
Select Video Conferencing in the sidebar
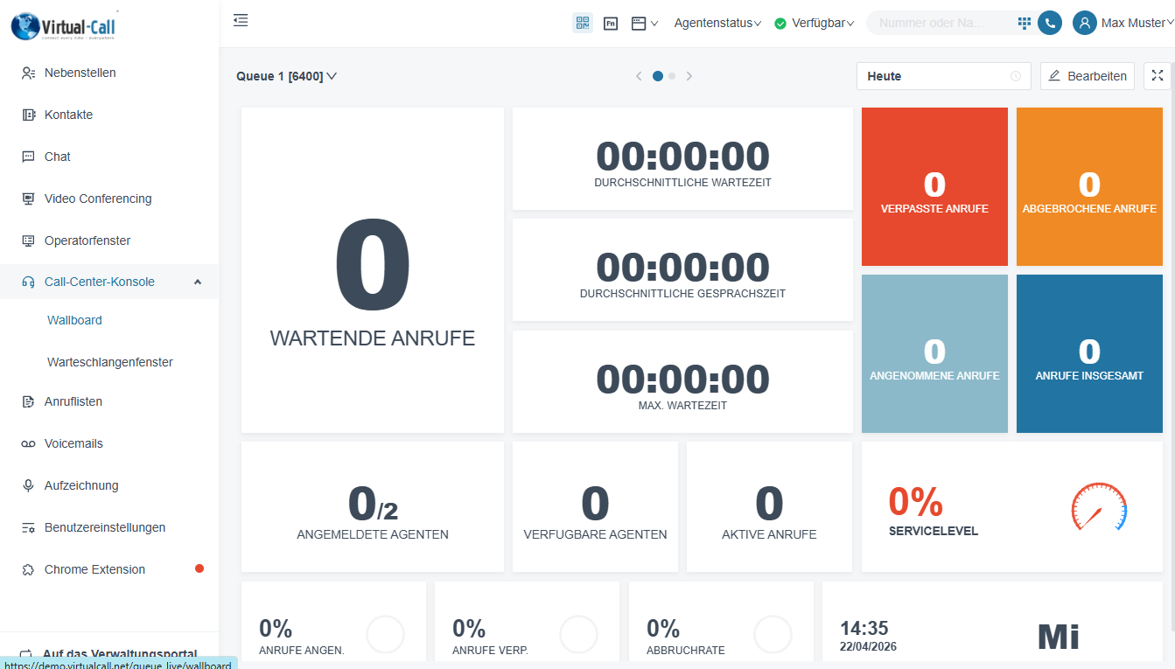98,199
